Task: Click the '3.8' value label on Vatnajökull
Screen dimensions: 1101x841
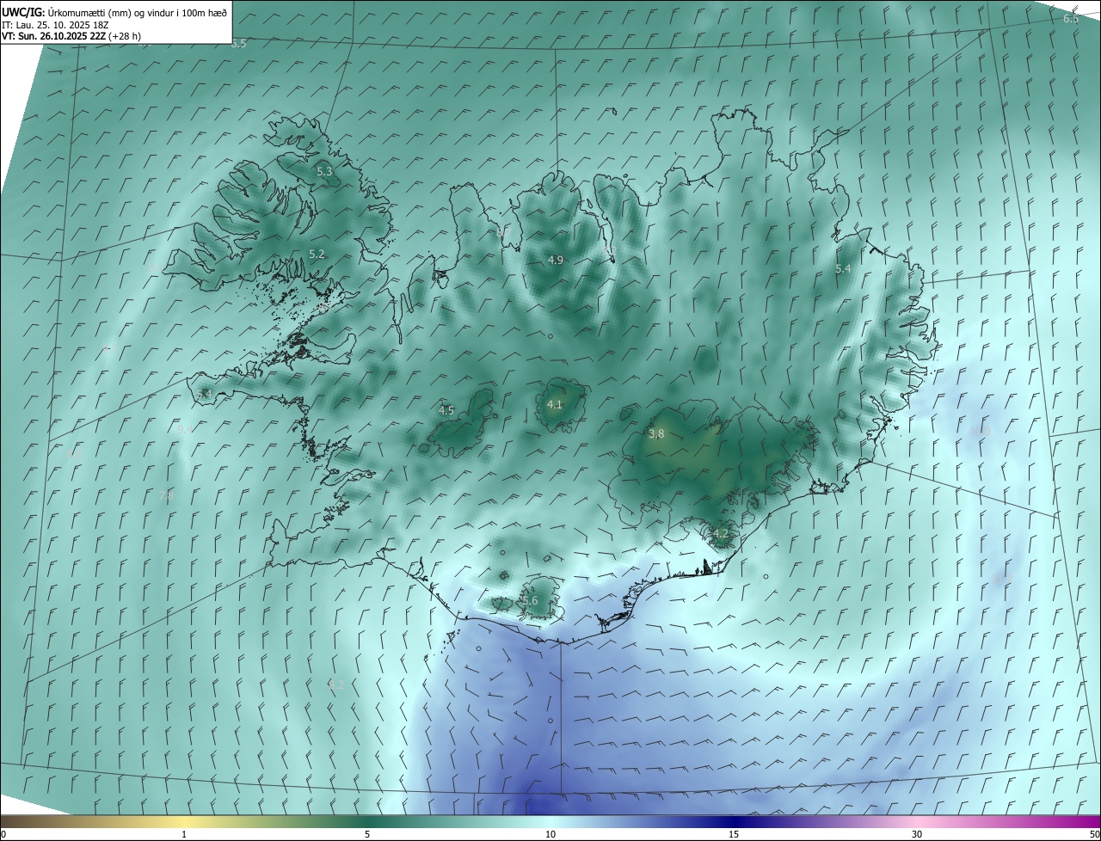Action: point(656,434)
